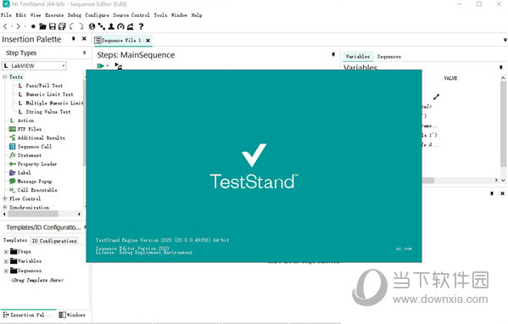Viewport: 508px width, 324px height.
Task: Click the Pass/Fail Test LabVIEW icon
Action: click(x=20, y=86)
